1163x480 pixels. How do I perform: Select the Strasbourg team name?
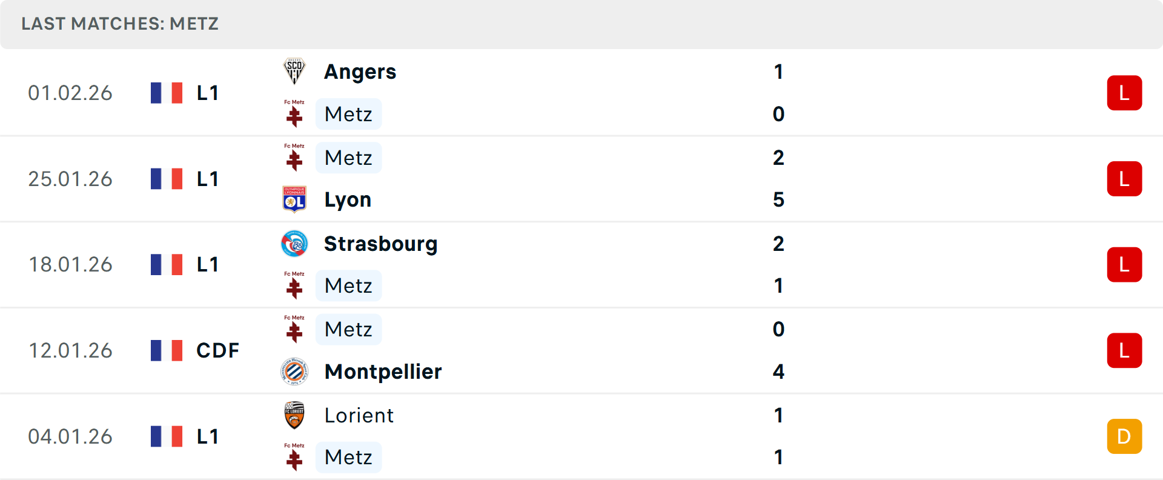click(x=380, y=244)
